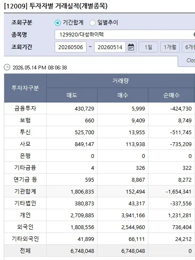Open the calendar date picker icon
The image size is (195, 260).
click(131, 47)
